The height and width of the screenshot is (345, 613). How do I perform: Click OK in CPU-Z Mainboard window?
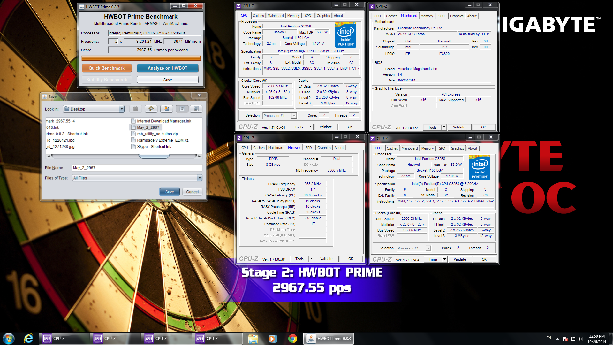tap(483, 127)
